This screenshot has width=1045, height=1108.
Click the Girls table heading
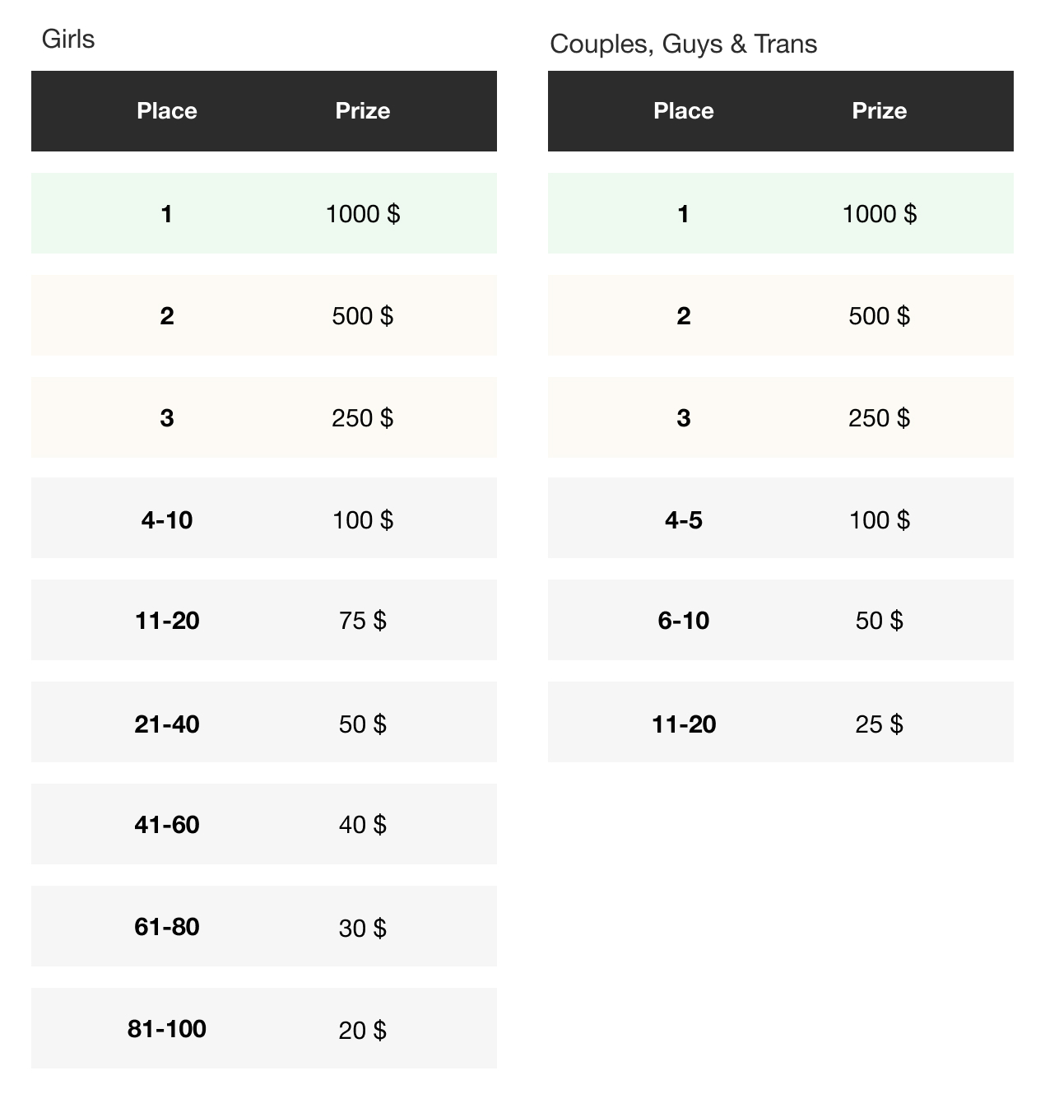68,40
